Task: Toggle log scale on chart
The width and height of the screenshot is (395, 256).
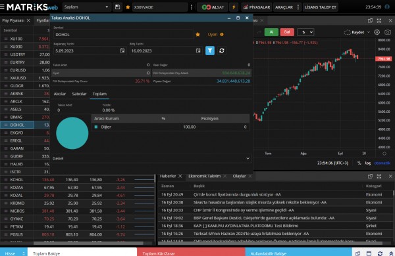Action: click(x=368, y=163)
